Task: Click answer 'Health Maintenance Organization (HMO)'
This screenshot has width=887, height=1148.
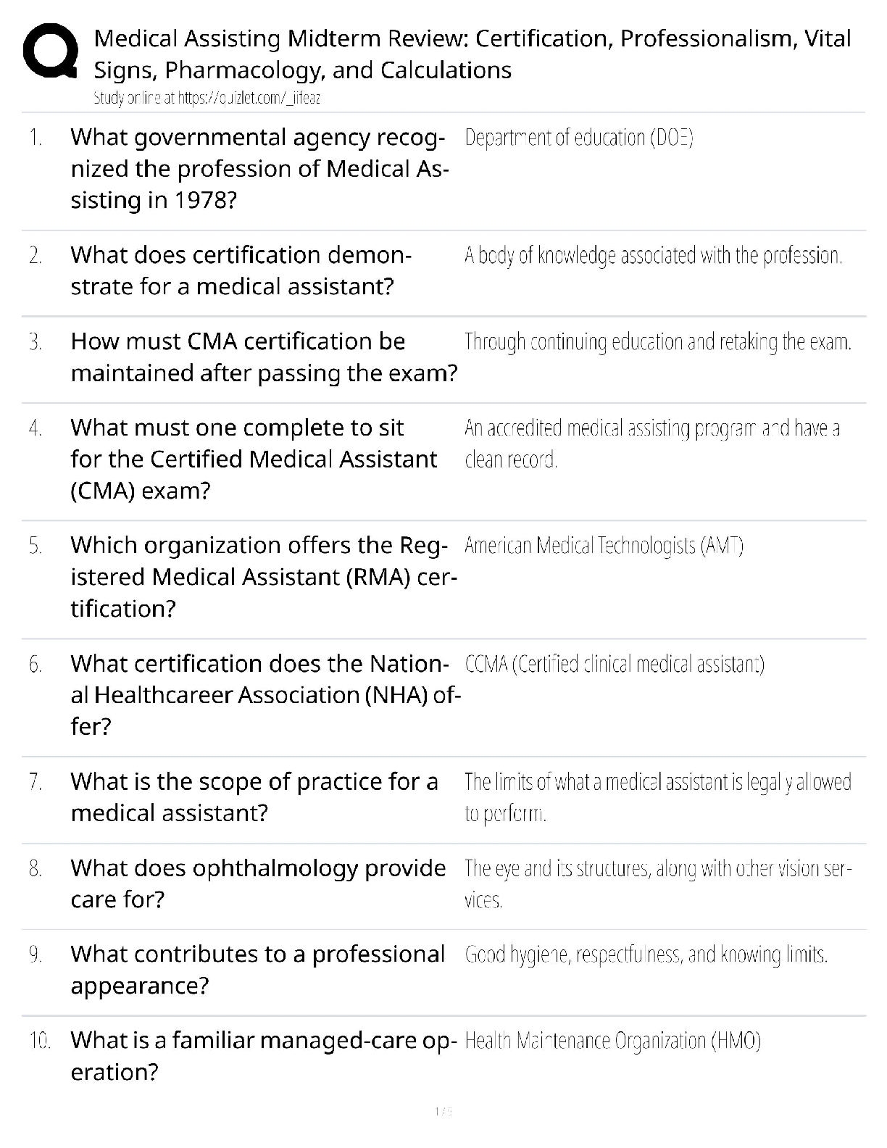Action: click(612, 1041)
